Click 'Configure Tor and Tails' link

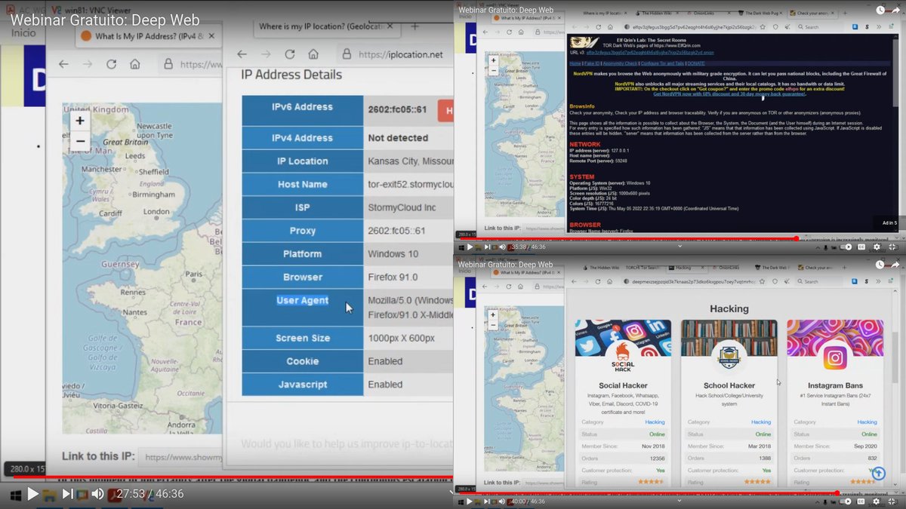pos(662,63)
